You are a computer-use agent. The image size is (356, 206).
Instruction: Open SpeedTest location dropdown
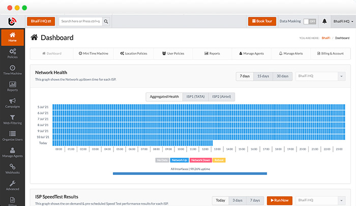pos(319,200)
